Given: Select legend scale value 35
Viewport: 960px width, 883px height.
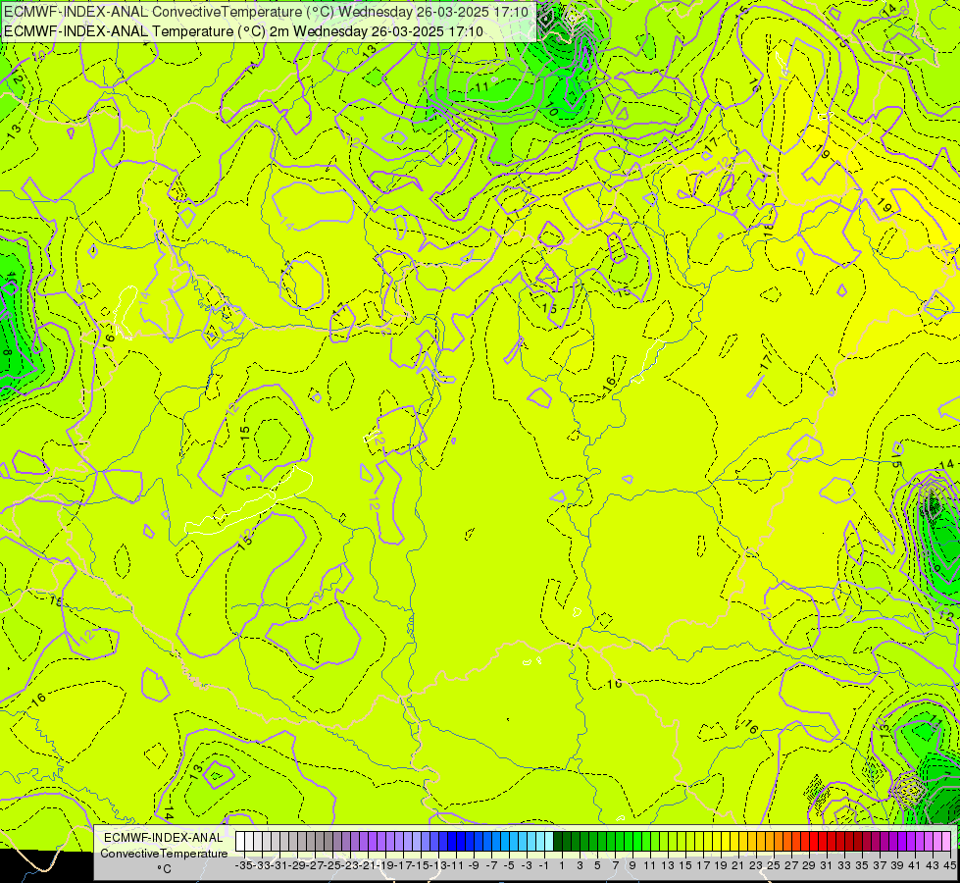Looking at the screenshot, I should point(862,865).
